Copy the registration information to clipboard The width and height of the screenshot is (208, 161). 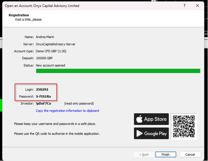(67, 111)
